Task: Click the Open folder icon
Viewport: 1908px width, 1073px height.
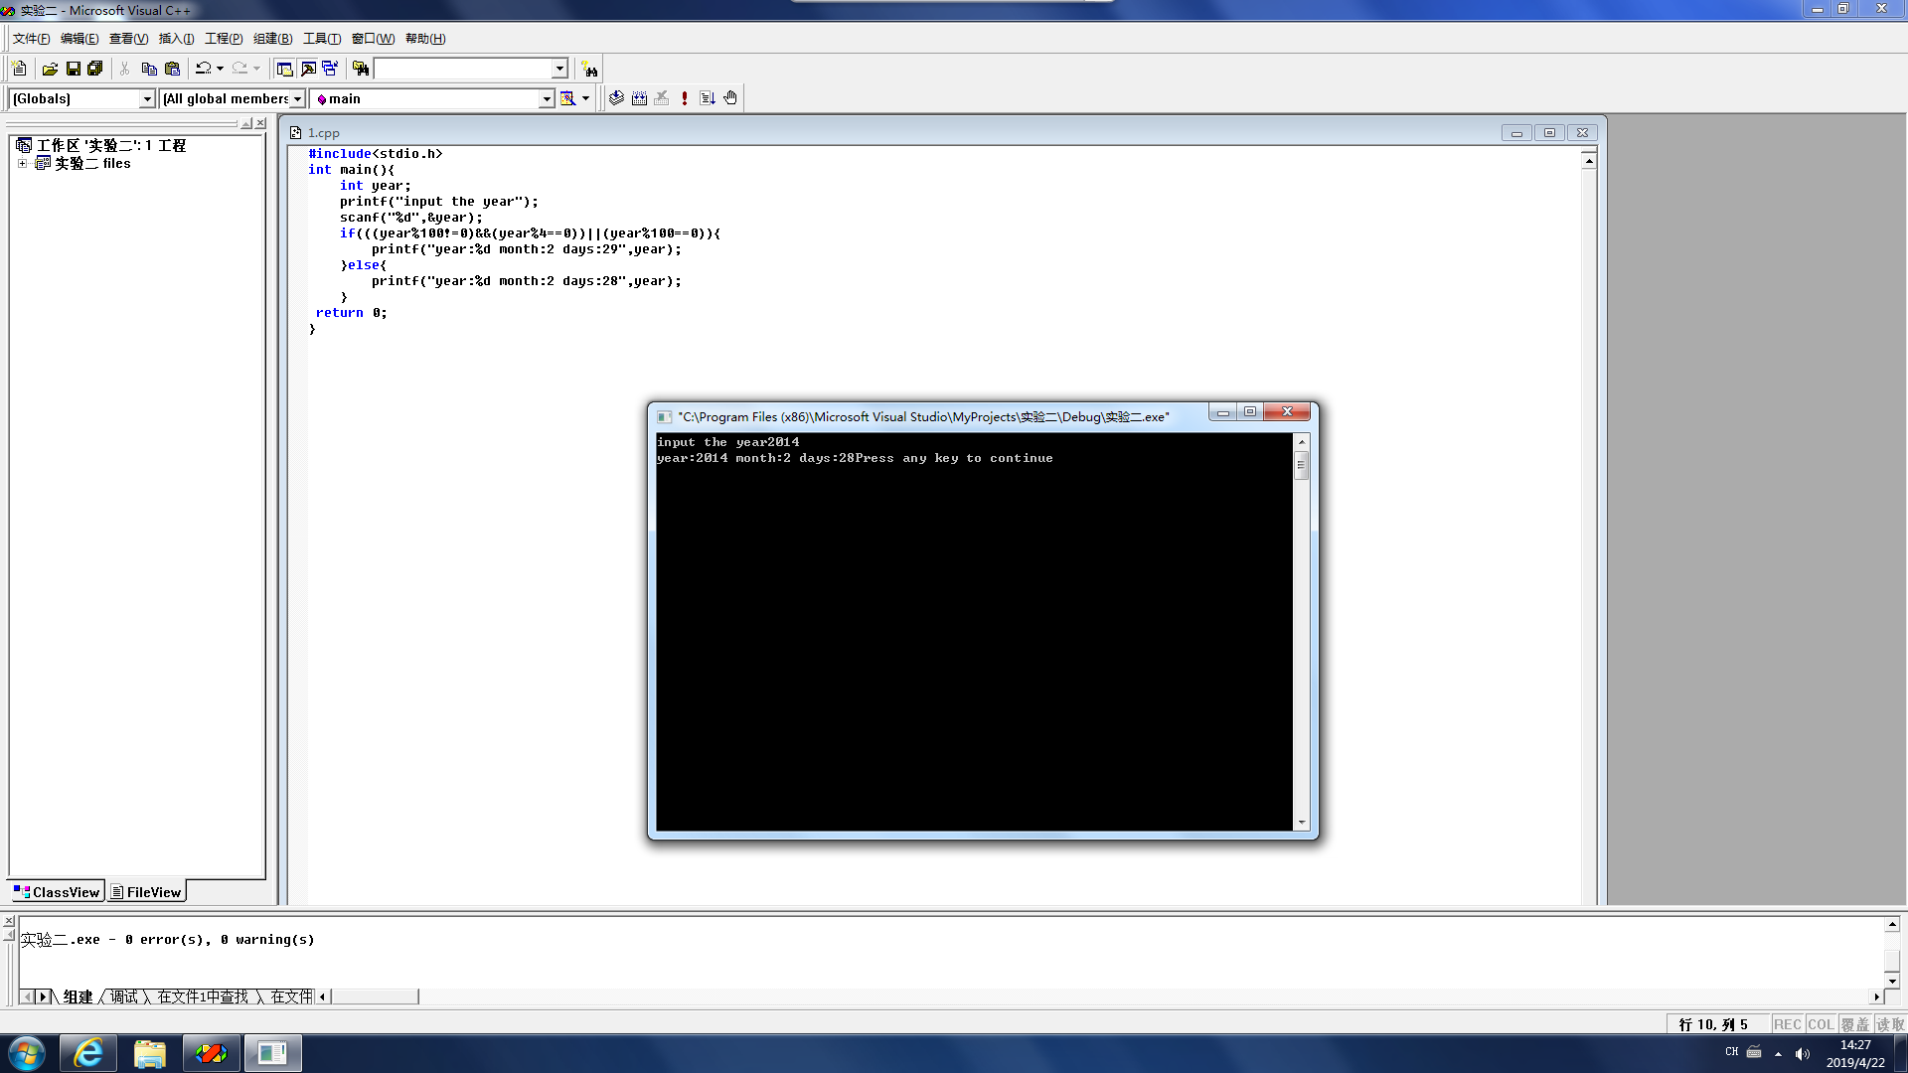Action: click(50, 69)
